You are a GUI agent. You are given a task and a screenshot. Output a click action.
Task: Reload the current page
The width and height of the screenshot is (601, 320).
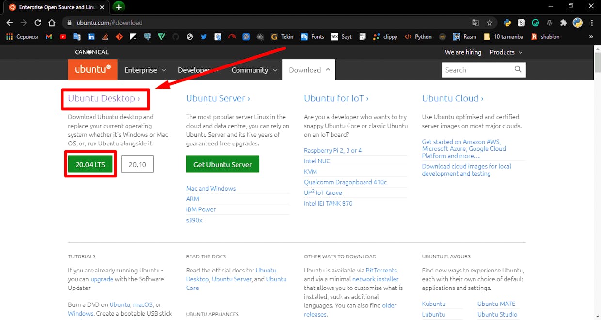click(x=38, y=23)
